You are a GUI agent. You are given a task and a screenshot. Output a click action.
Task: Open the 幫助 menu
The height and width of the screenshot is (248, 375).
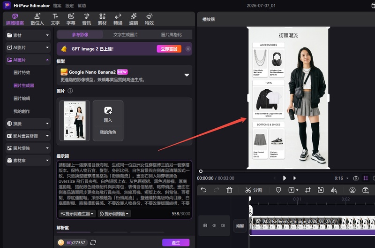tap(82, 6)
